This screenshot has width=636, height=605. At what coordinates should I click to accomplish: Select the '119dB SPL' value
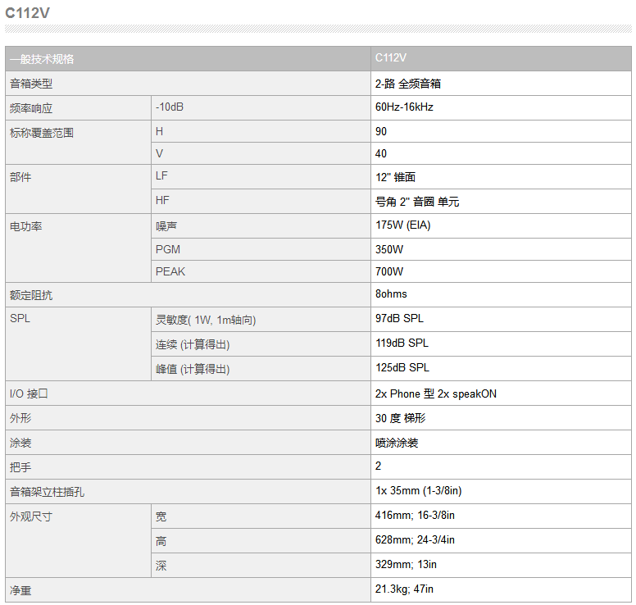(x=402, y=343)
